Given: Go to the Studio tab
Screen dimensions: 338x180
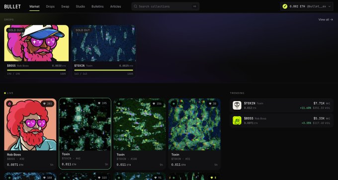Looking at the screenshot, I should click(80, 6).
